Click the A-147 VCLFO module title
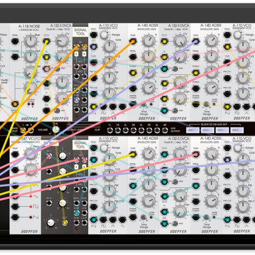Image resolution: width=255 pixels, height=255 pixels. (29, 139)
